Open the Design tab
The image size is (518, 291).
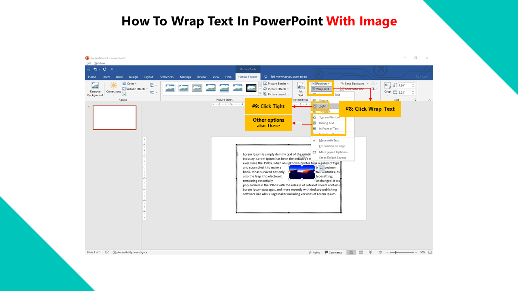click(x=134, y=77)
